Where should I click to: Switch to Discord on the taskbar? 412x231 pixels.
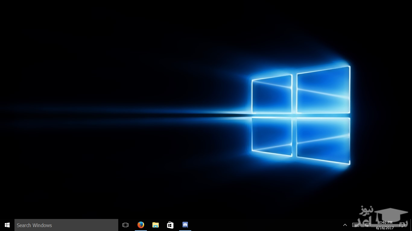(185, 225)
